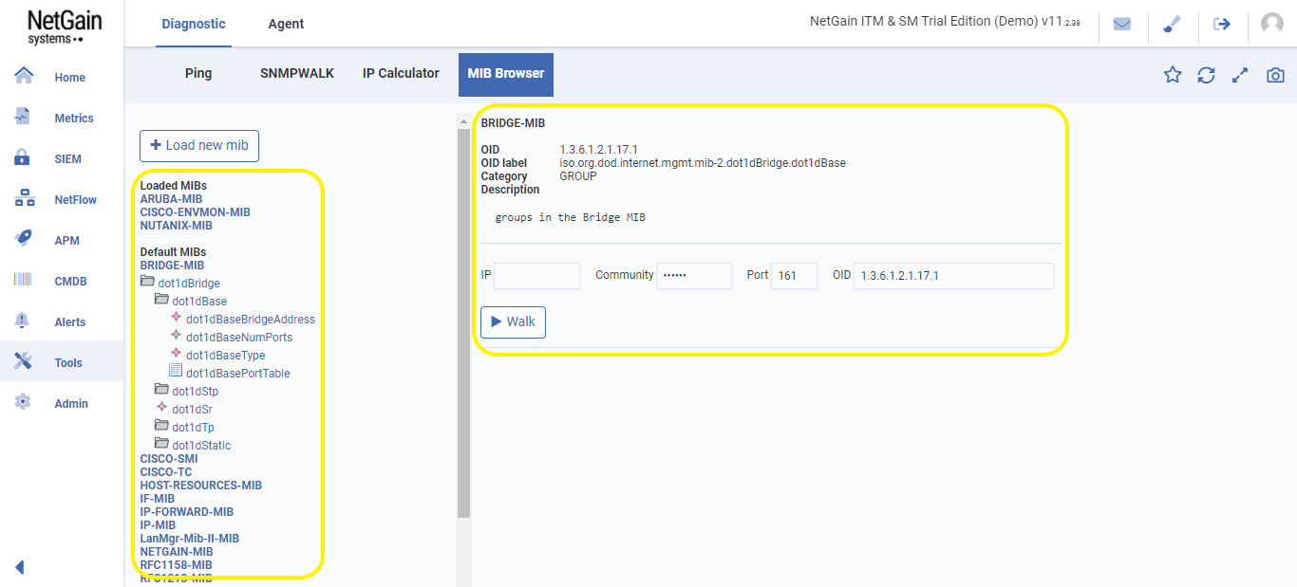Open the Home sidebar icon
This screenshot has width=1297, height=587.
pos(24,76)
